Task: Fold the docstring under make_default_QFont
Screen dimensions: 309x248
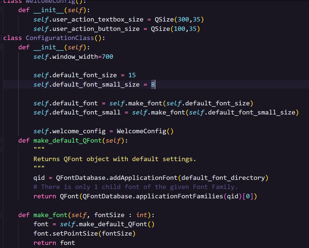Action: [x=1, y=150]
